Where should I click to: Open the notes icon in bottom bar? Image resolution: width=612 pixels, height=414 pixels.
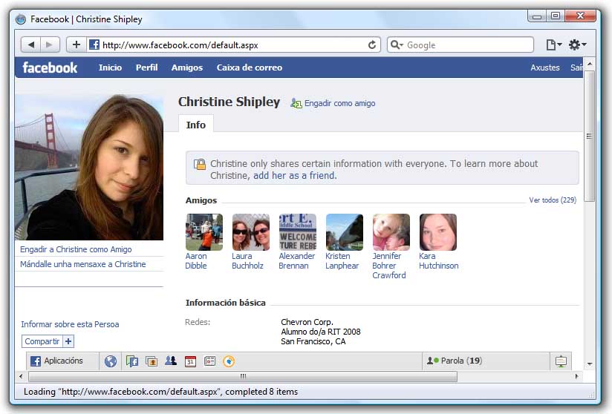pos(209,361)
